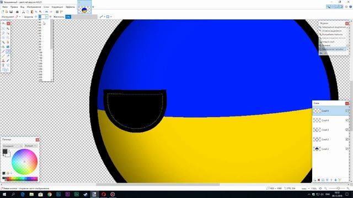Open the blending mode dropdown
The image size is (353, 198).
pos(109,16)
